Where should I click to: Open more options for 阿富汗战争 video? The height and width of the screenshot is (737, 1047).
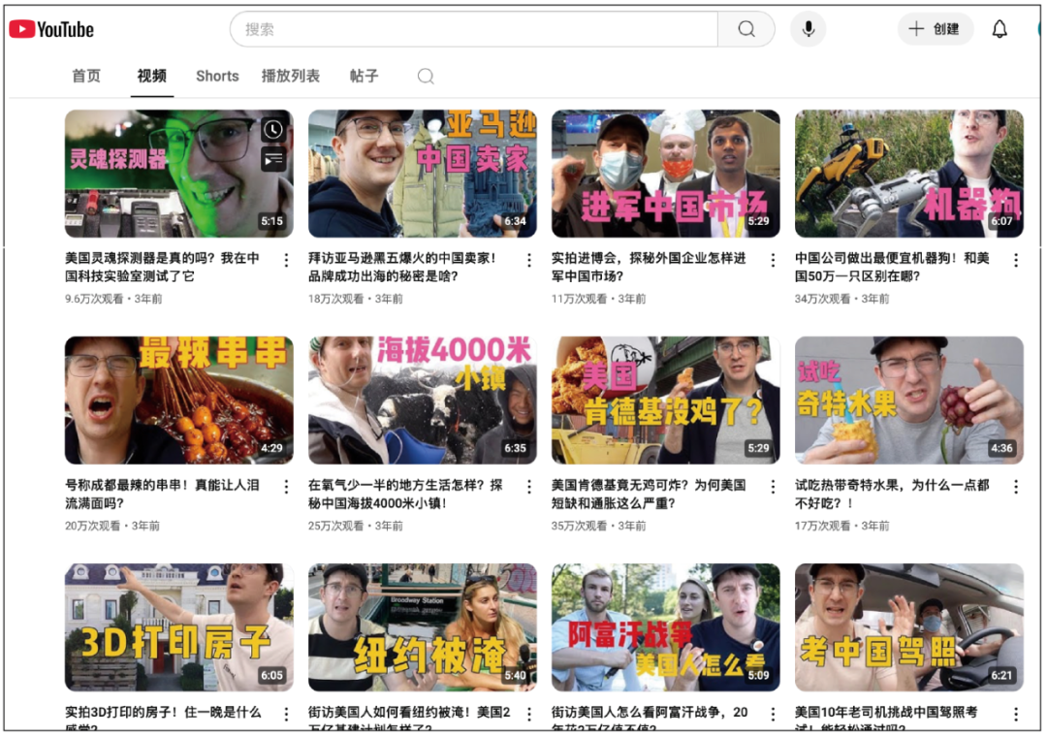[774, 715]
